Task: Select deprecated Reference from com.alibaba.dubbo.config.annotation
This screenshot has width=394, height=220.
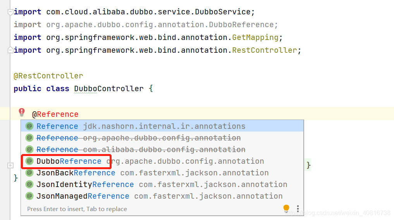Action: (x=162, y=149)
